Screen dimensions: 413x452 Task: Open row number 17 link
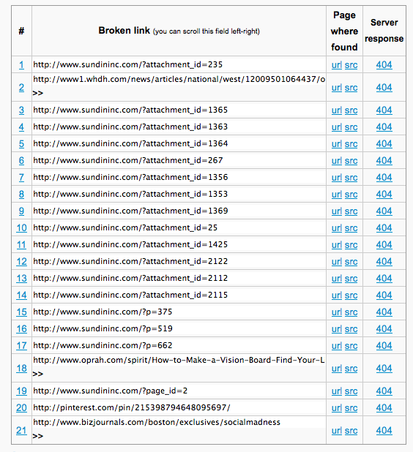click(21, 346)
